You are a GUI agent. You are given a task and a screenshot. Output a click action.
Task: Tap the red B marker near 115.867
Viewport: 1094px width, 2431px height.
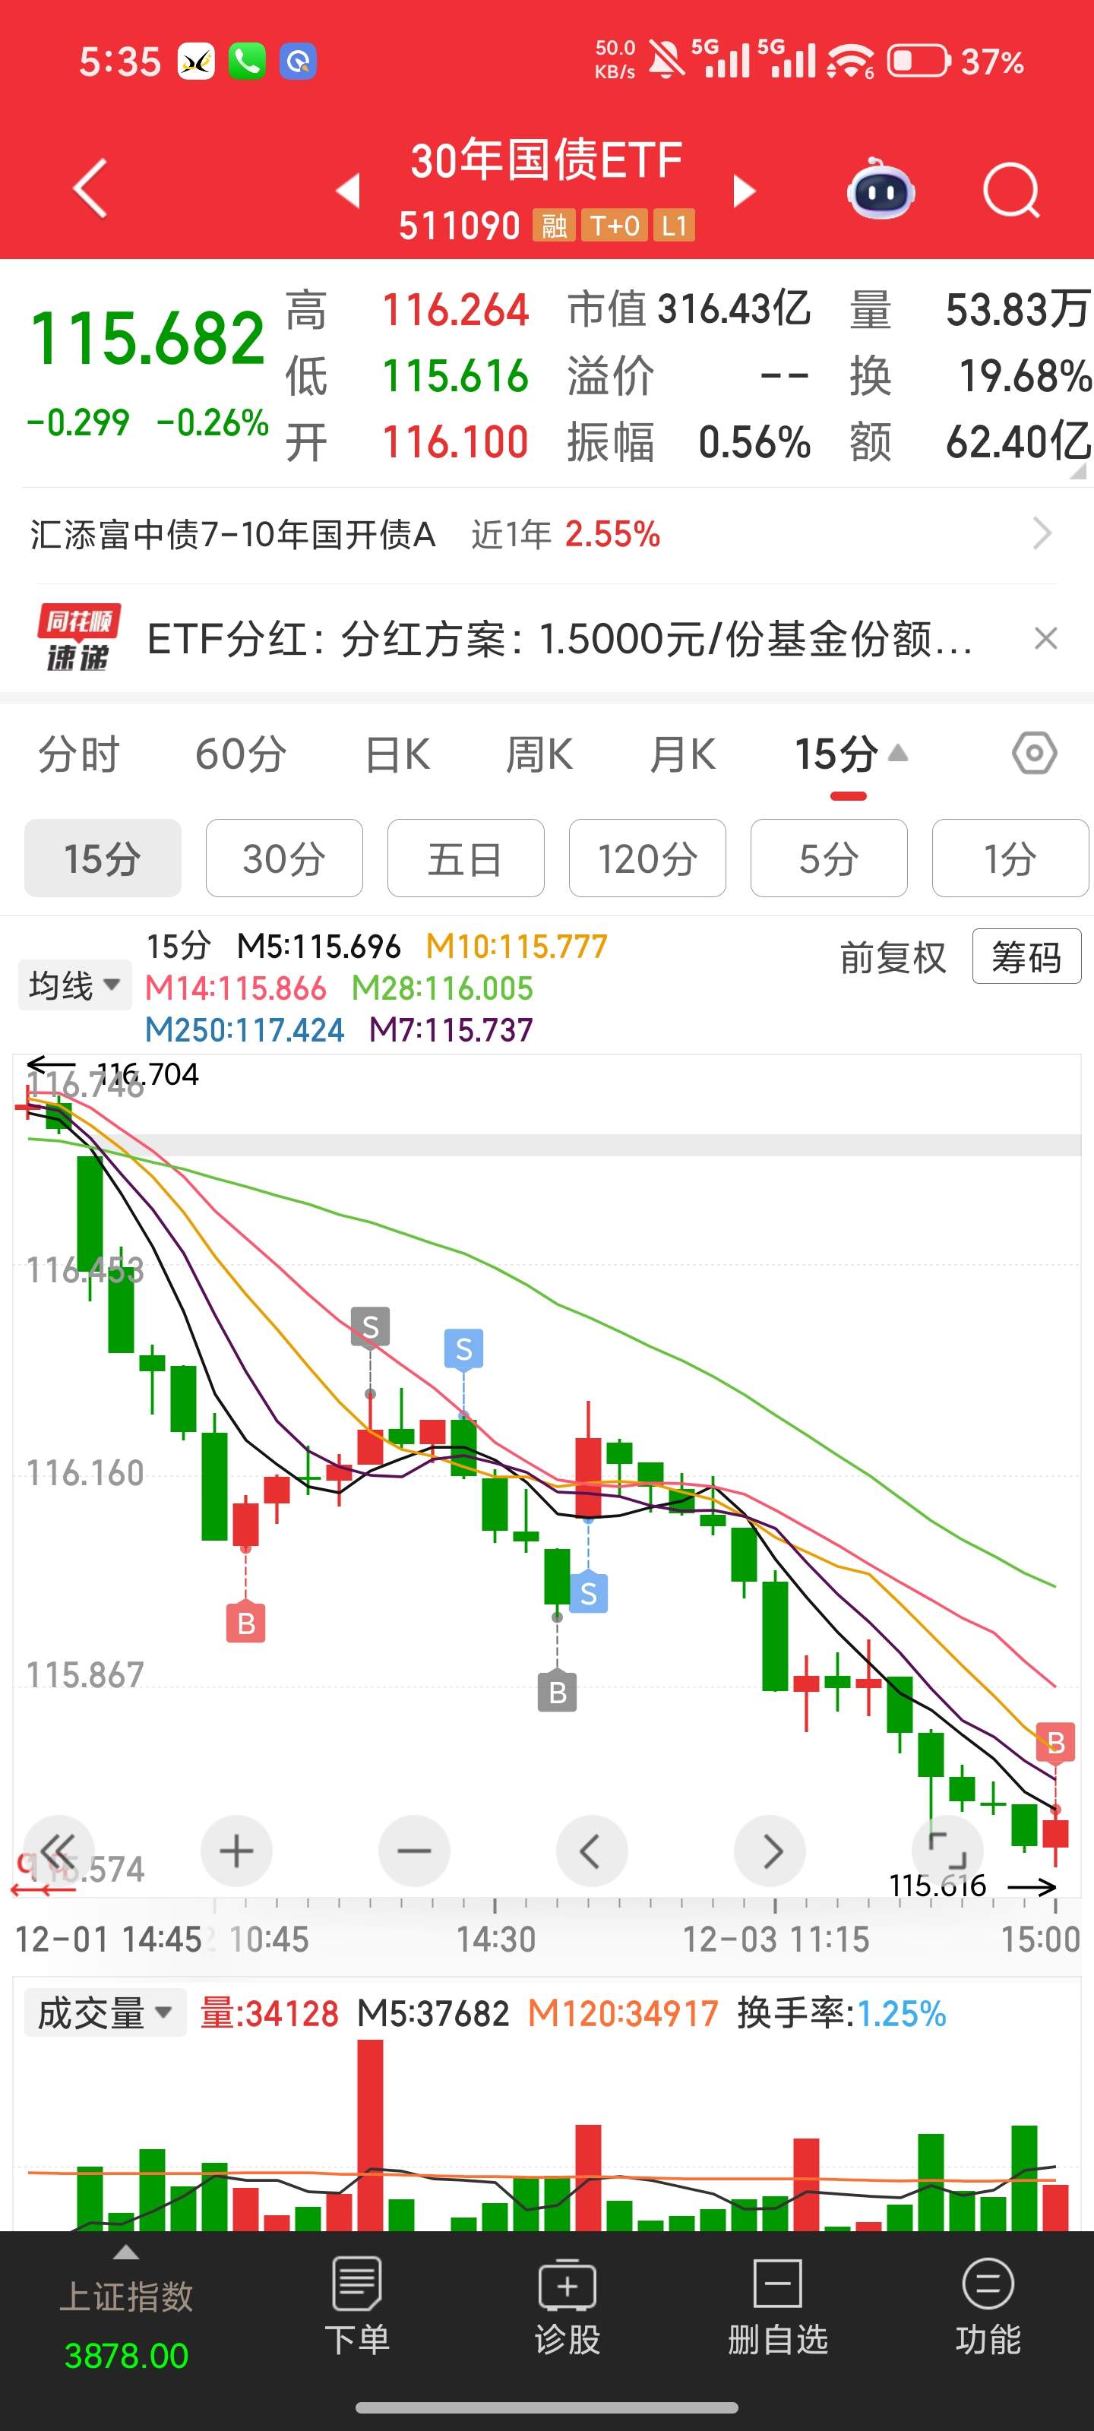tap(245, 1623)
